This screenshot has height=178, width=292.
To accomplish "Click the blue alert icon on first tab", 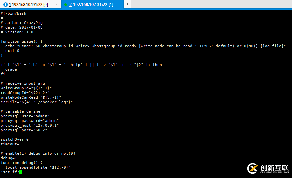I will coord(6,5).
